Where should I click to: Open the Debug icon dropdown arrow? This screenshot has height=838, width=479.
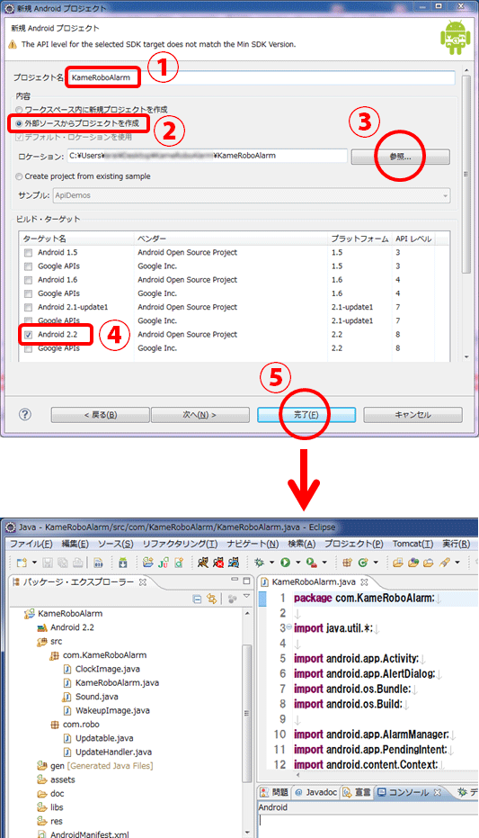point(271,563)
